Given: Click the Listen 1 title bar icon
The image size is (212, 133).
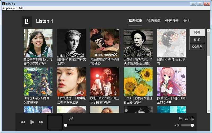Looking at the screenshot, I should coord(4,4).
